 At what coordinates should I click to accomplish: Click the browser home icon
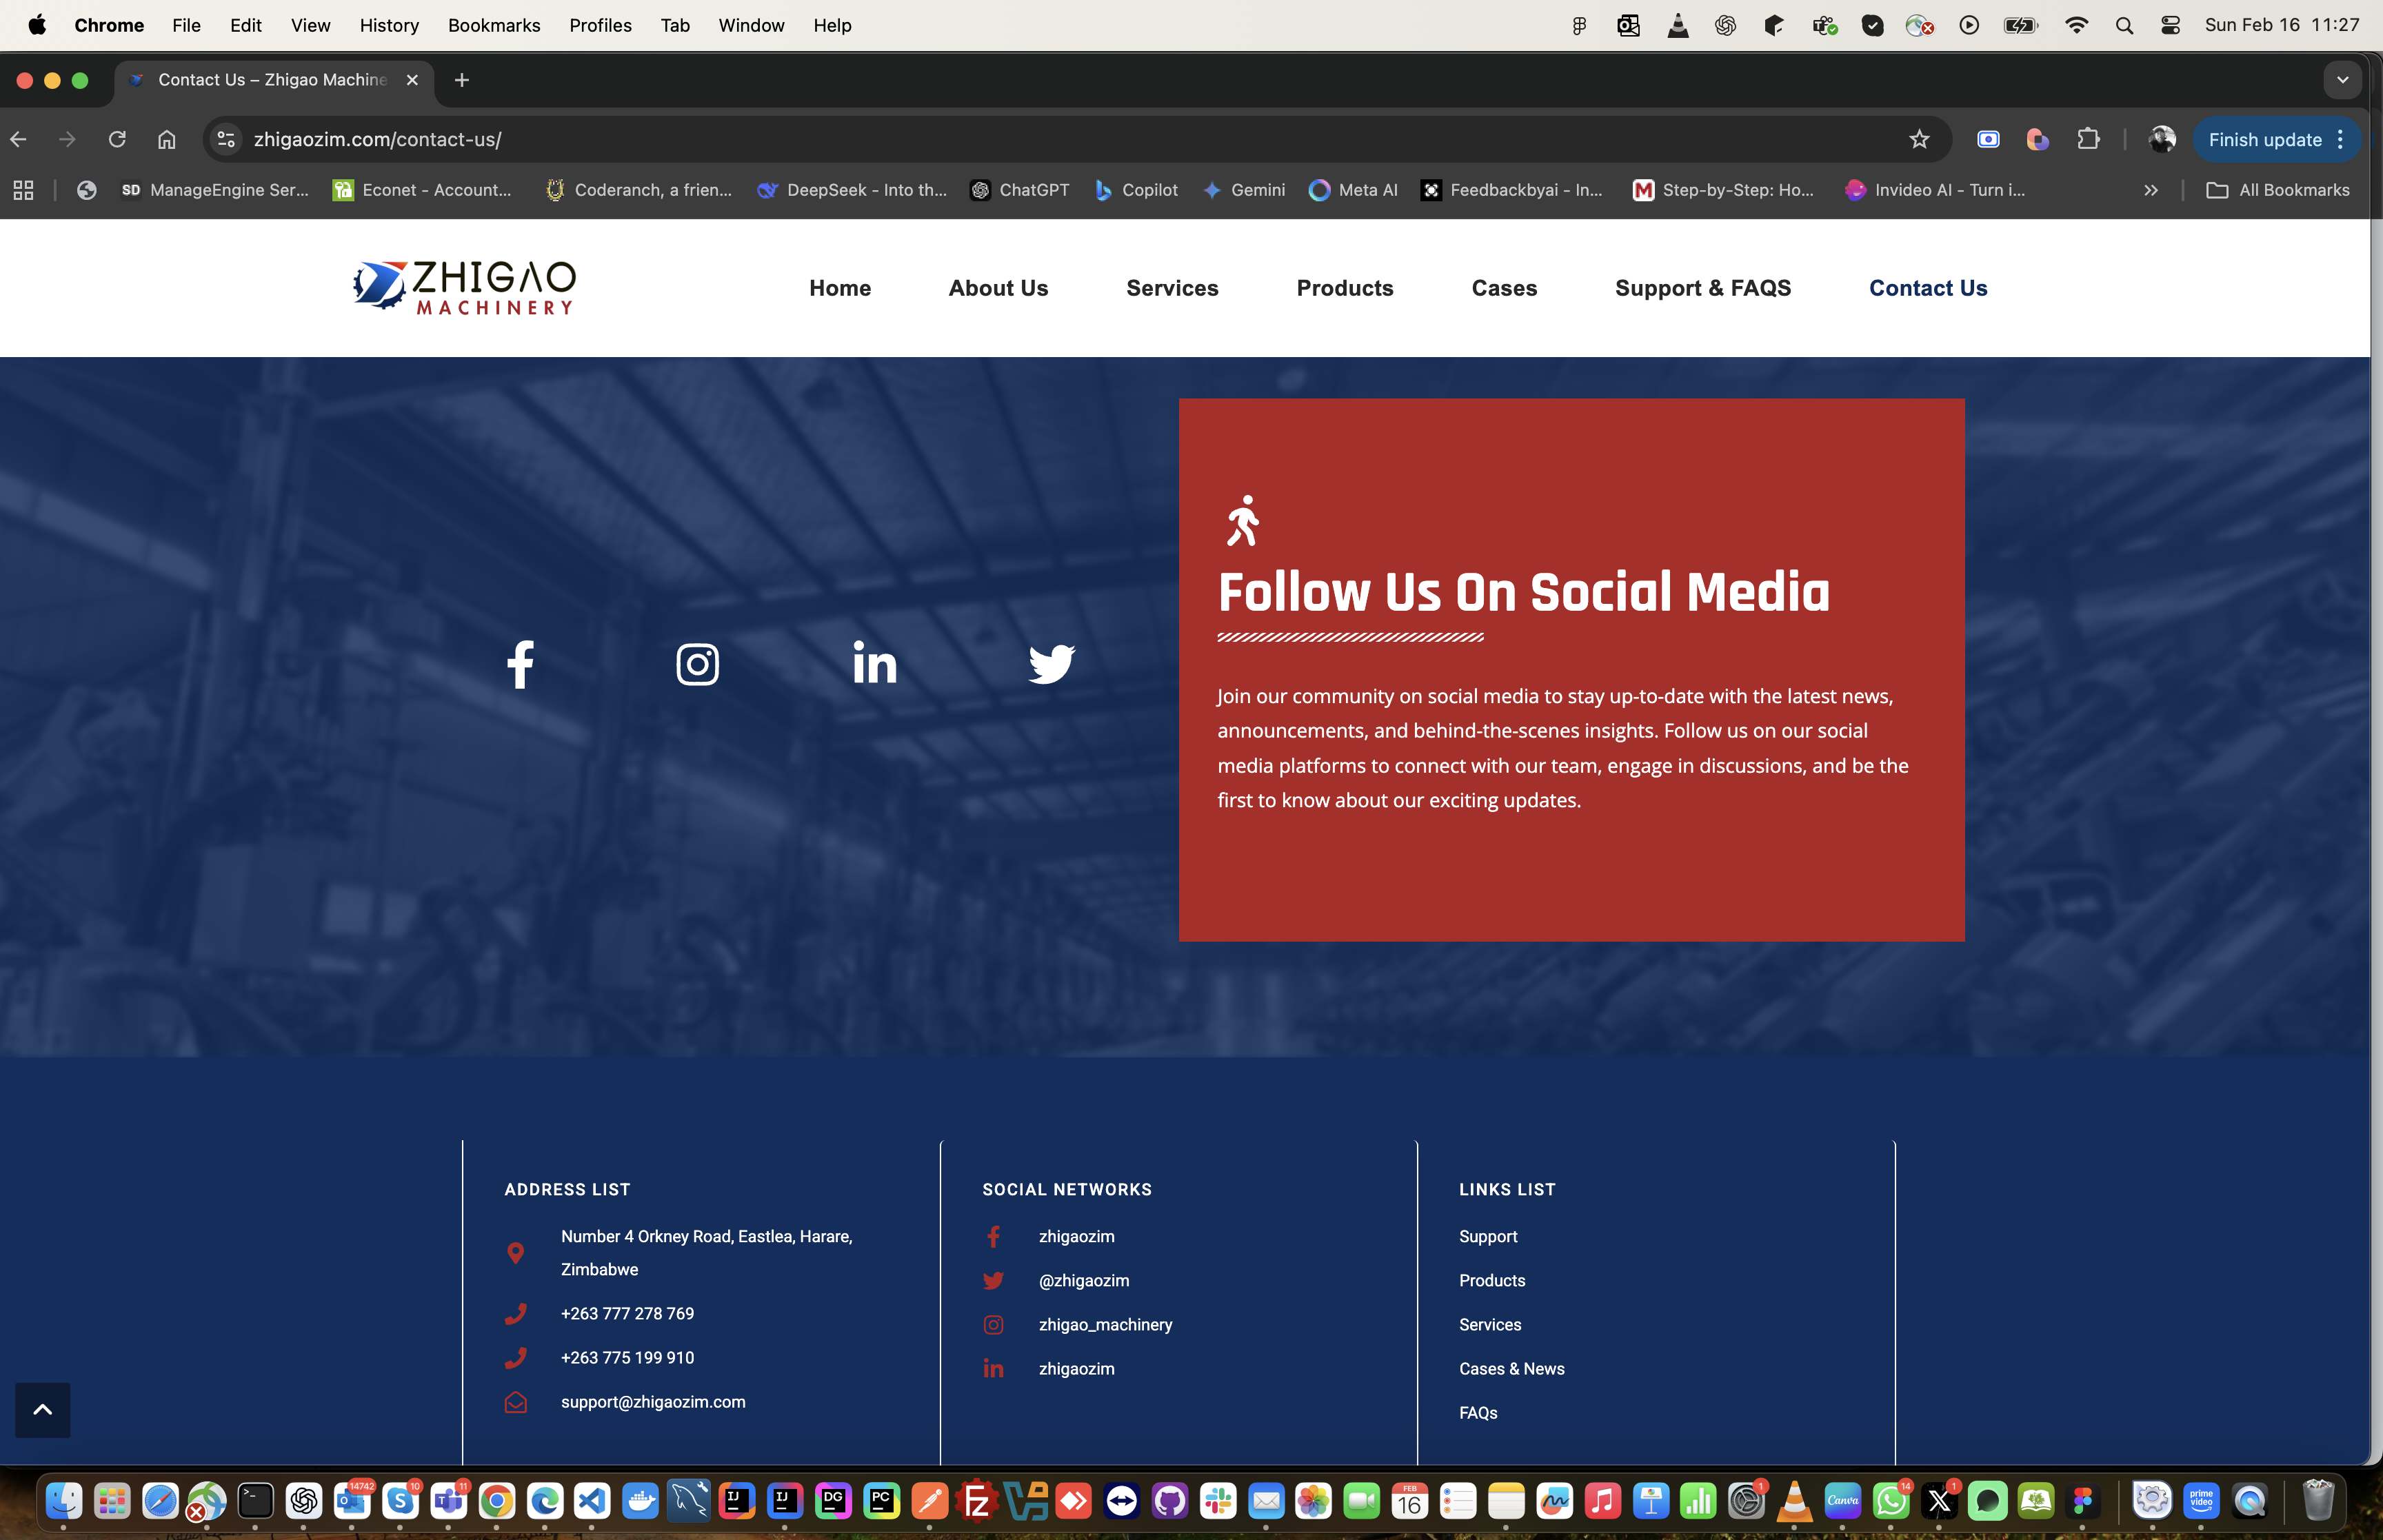pos(166,139)
